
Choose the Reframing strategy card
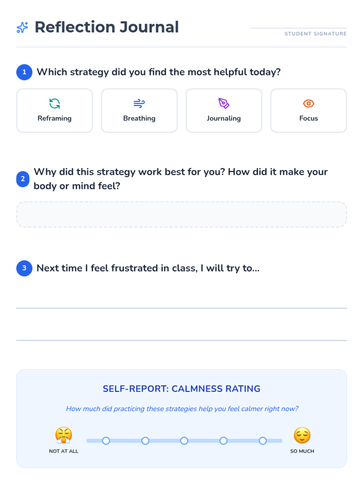coord(54,110)
